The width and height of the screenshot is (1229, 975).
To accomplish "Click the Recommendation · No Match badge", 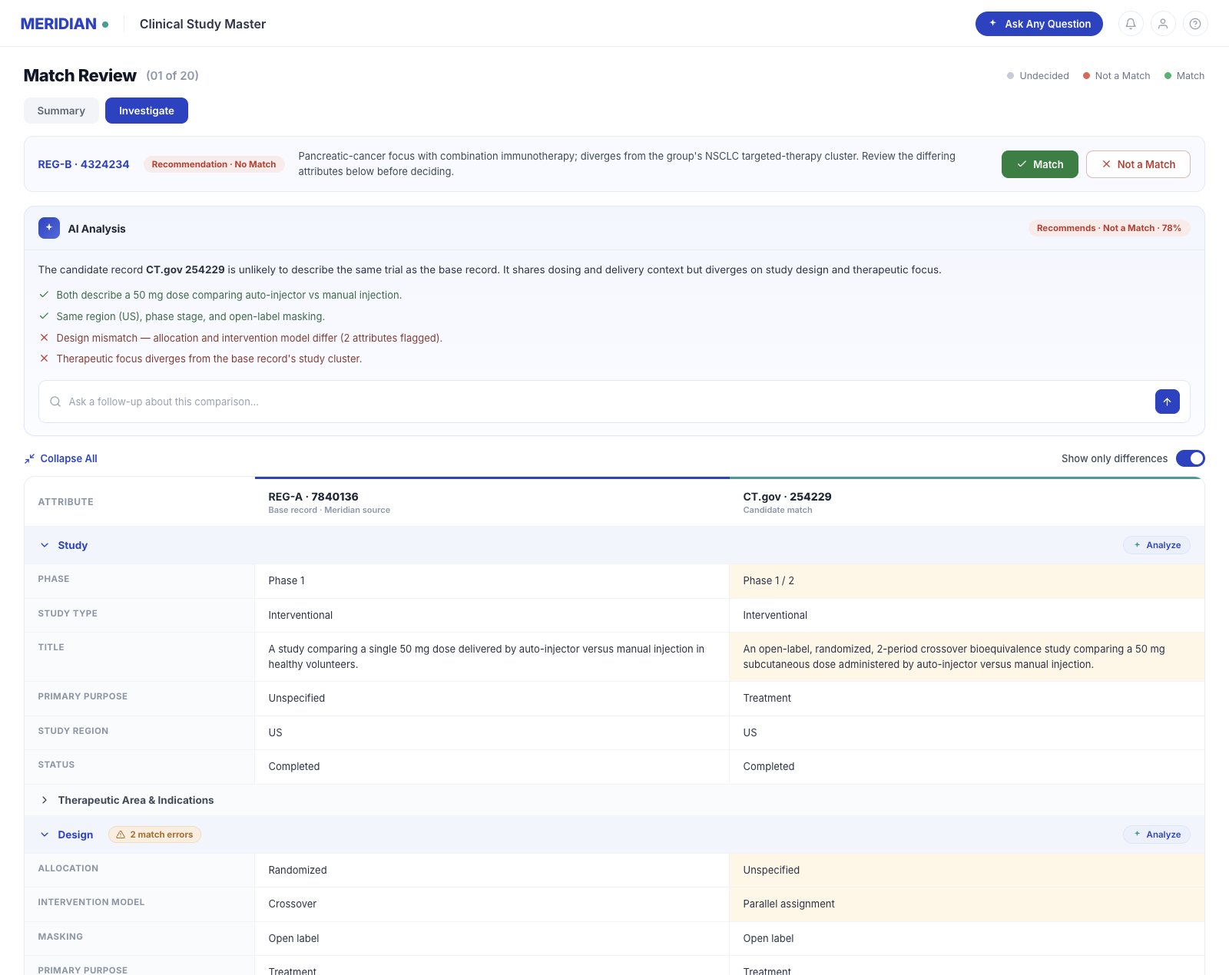I will click(214, 164).
